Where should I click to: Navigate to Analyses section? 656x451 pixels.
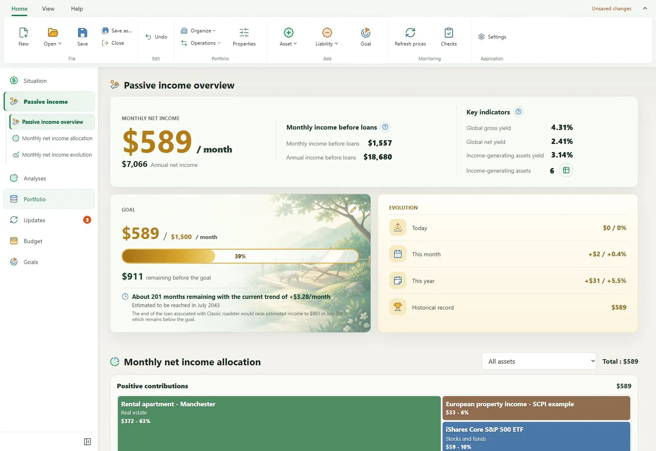(x=49, y=178)
